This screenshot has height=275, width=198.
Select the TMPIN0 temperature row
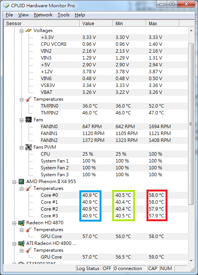click(x=114, y=106)
